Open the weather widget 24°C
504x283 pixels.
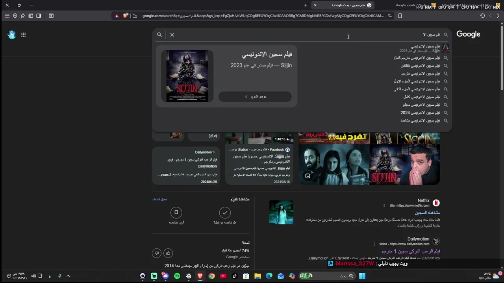pyautogui.click(x=490, y=276)
